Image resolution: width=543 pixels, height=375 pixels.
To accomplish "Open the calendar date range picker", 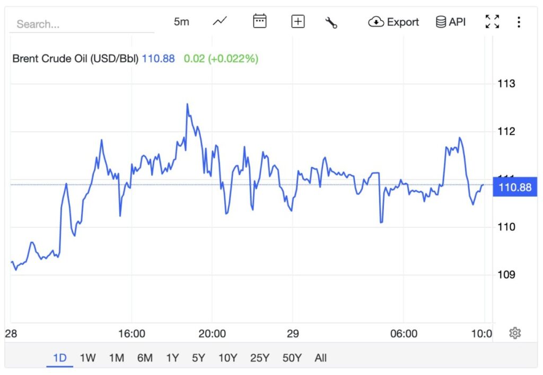I will click(x=259, y=22).
